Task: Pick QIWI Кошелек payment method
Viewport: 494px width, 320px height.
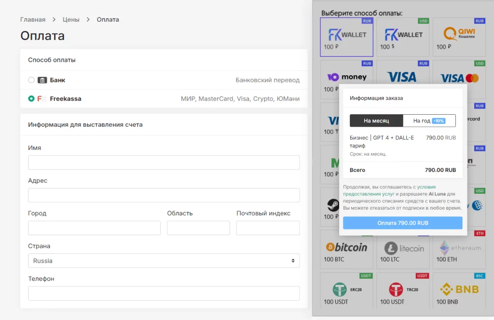Action: point(459,37)
